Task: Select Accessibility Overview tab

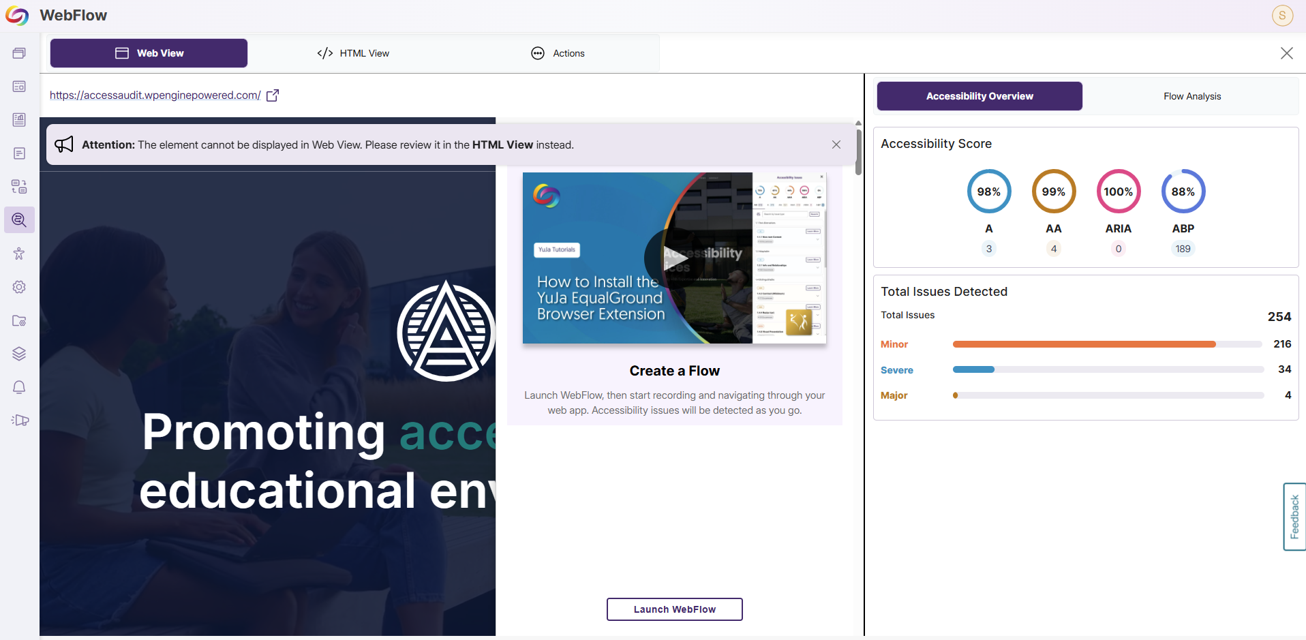Action: tap(979, 96)
